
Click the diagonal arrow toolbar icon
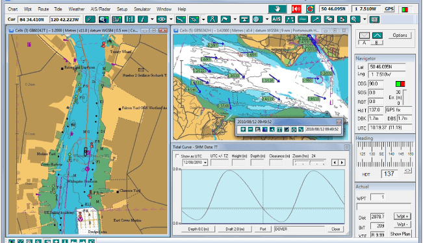[316, 19]
